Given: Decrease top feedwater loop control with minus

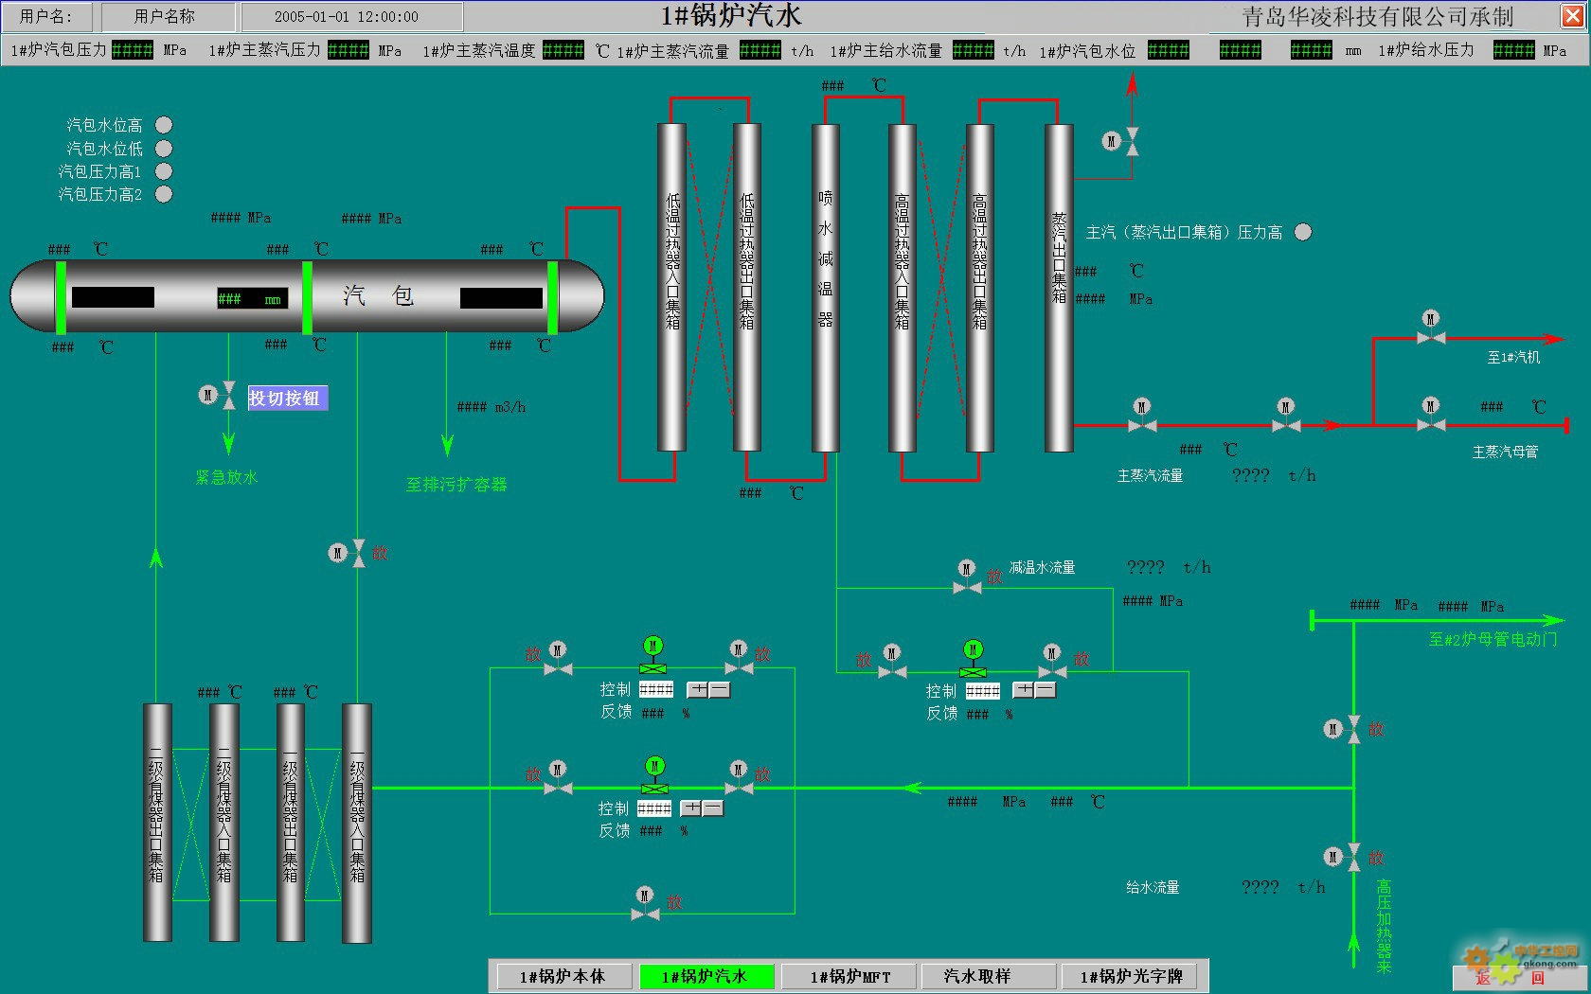Looking at the screenshot, I should [720, 690].
